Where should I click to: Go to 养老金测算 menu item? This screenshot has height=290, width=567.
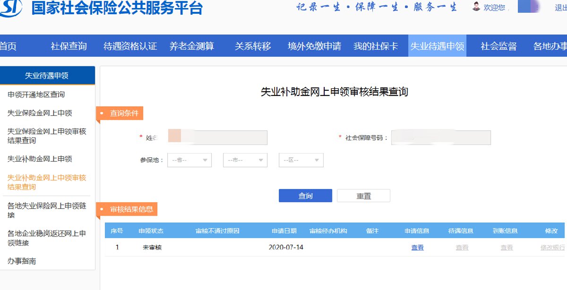tap(192, 46)
